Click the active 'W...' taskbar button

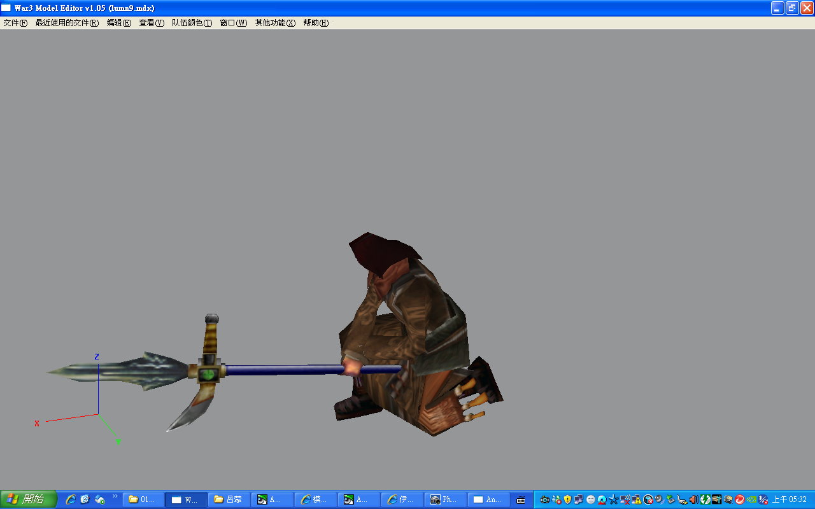point(186,499)
